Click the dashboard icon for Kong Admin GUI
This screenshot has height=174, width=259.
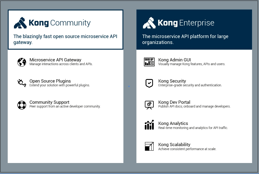coord(149,62)
